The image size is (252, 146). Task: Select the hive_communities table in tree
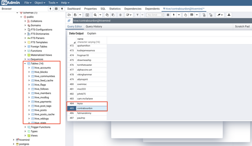pos(44,76)
